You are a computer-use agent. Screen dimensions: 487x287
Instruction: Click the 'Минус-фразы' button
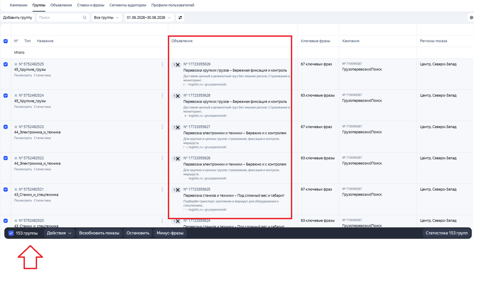click(x=170, y=233)
